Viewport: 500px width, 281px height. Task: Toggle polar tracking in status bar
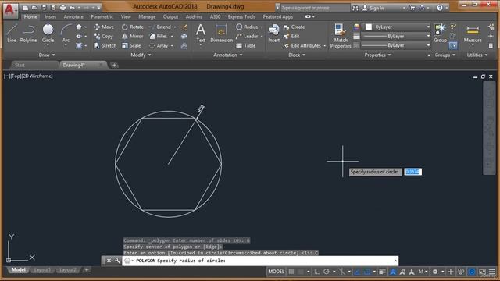pos(327,272)
